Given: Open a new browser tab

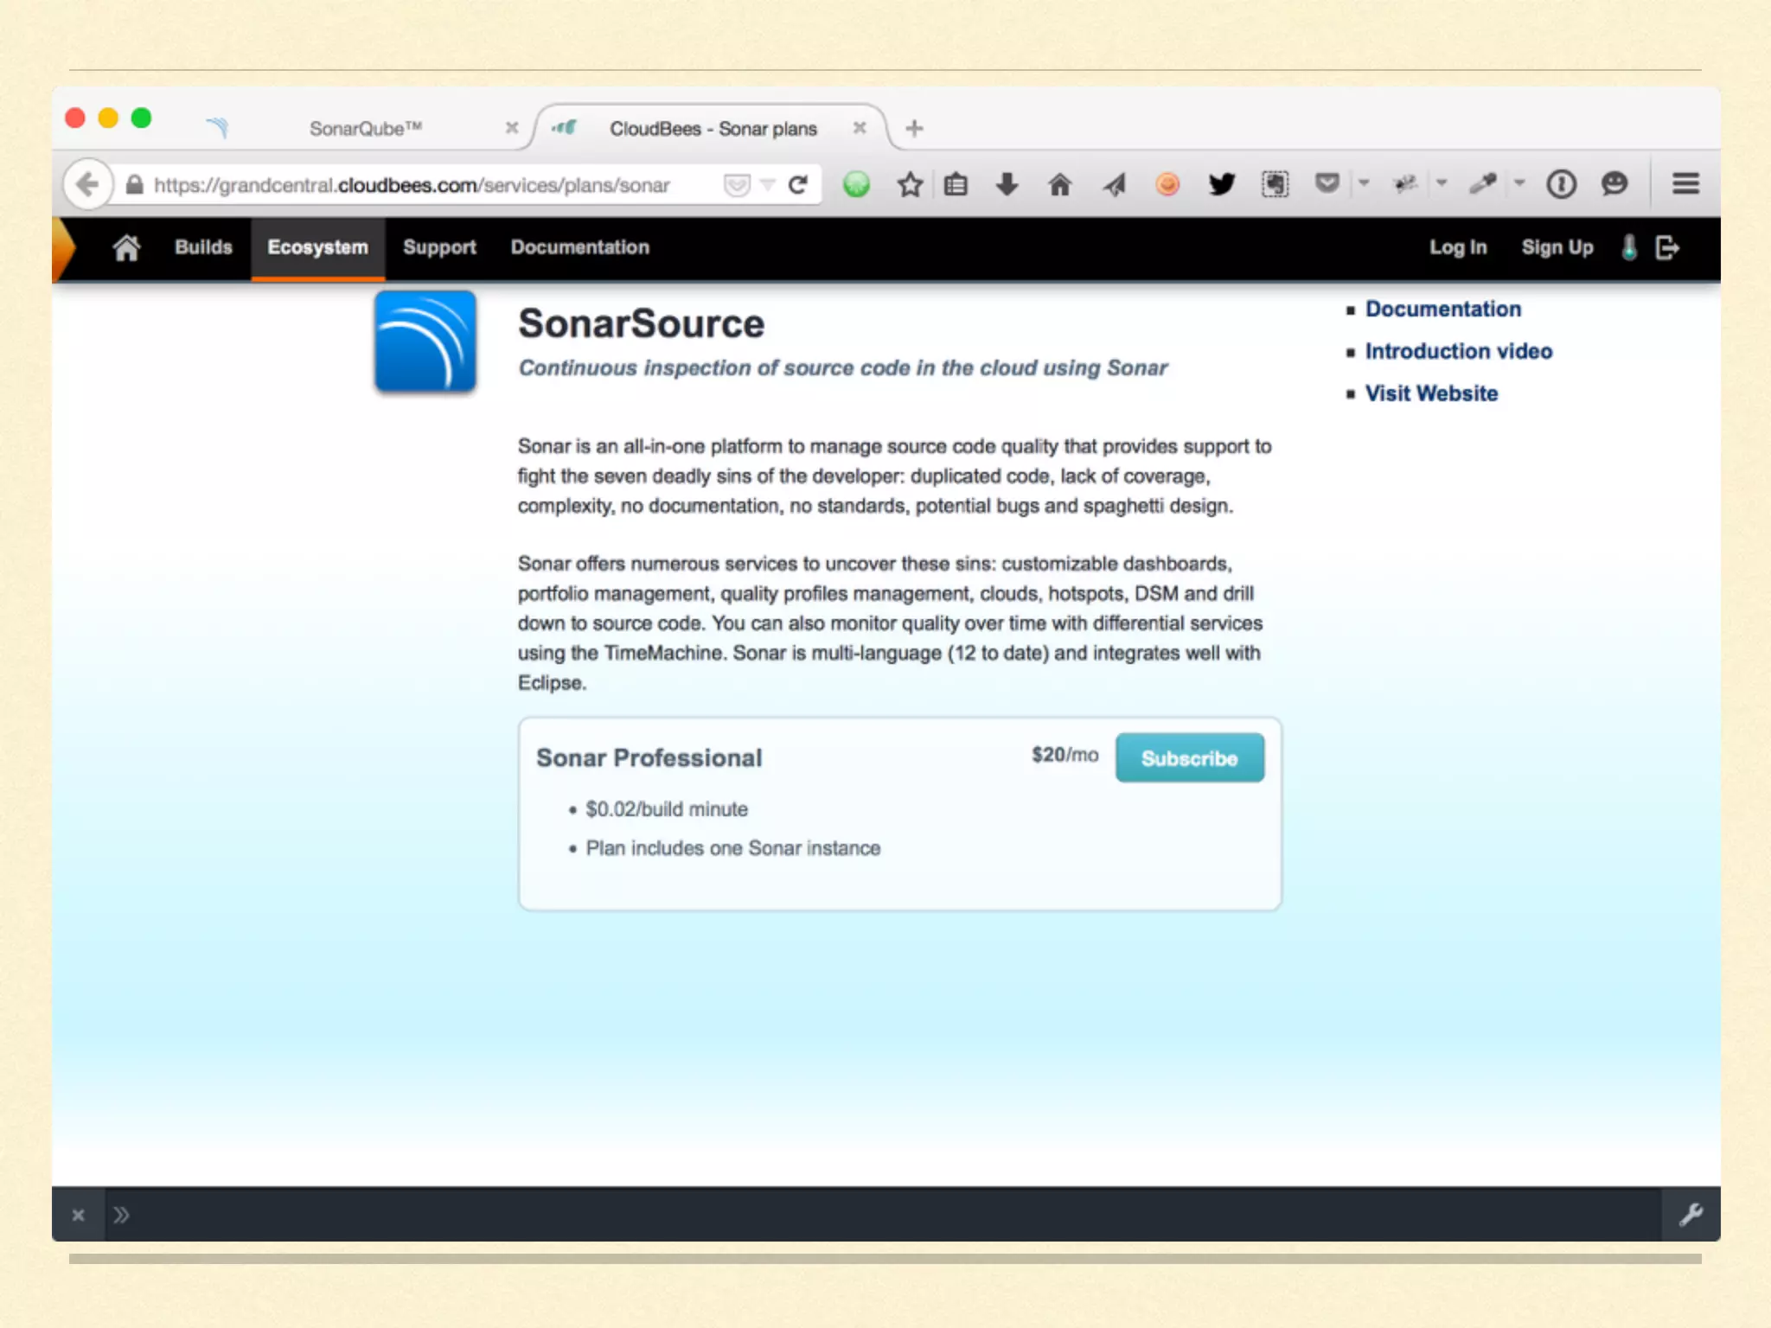Looking at the screenshot, I should [914, 129].
